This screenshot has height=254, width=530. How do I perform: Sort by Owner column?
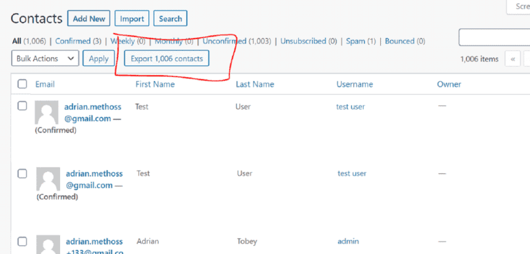[449, 84]
